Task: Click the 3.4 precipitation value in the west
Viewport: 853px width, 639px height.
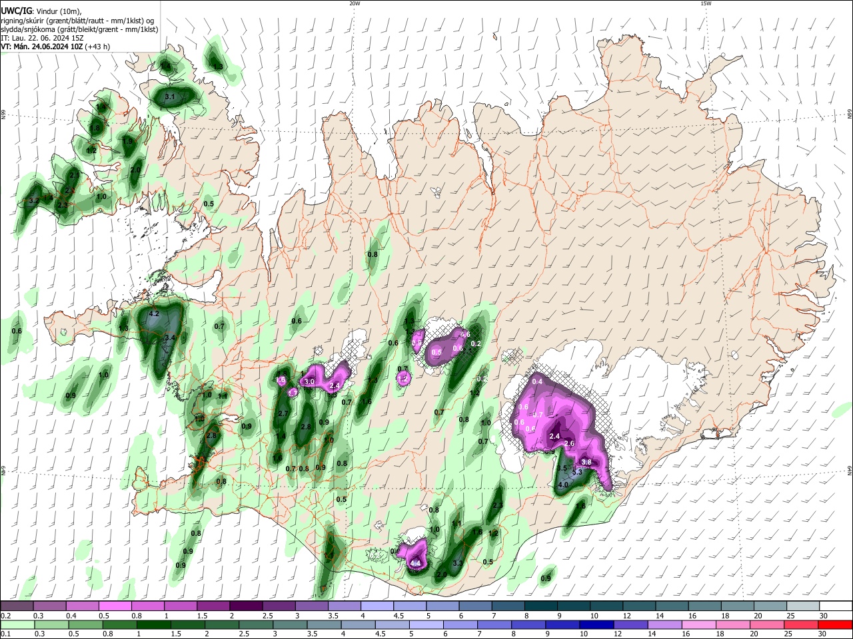Action: click(x=169, y=338)
